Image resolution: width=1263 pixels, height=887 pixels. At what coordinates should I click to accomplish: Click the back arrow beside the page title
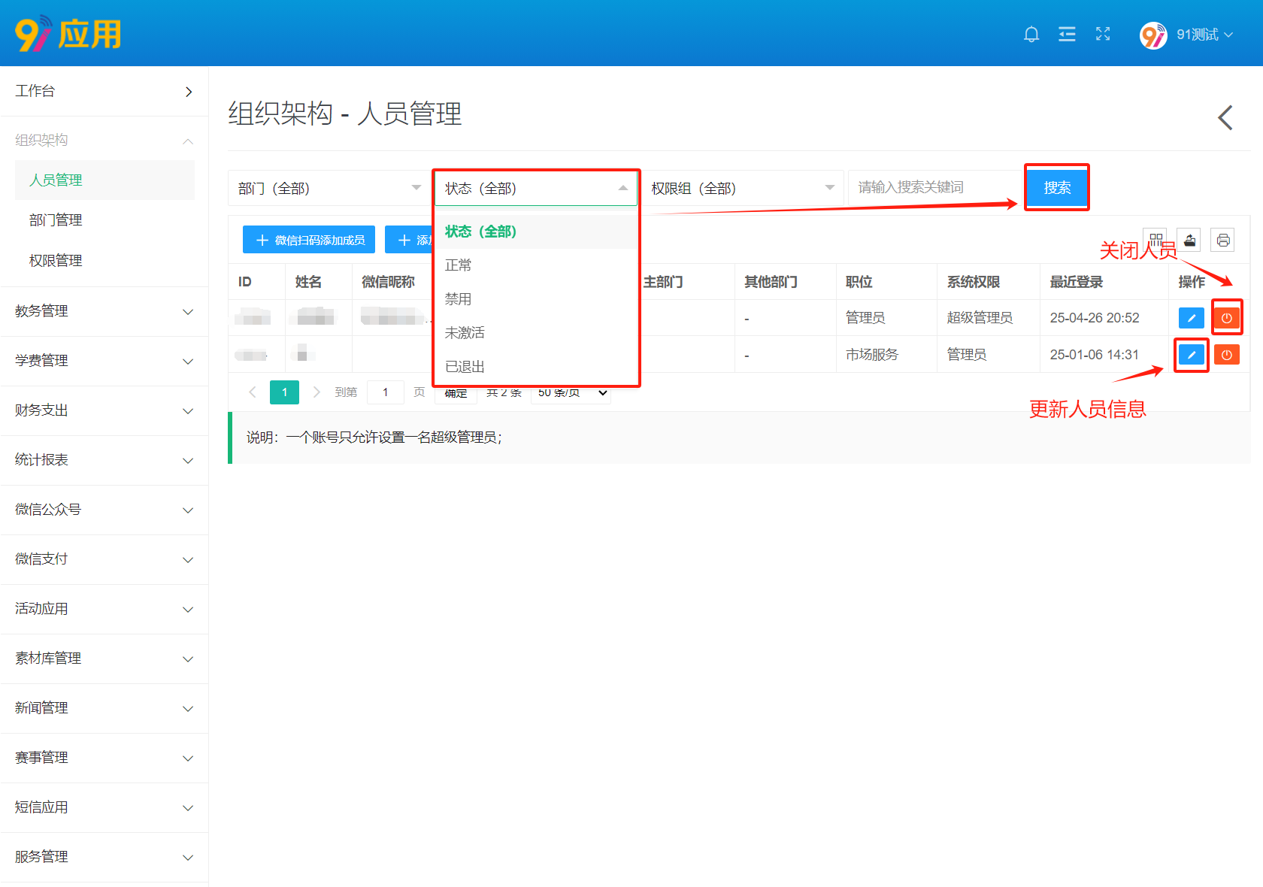tap(1225, 117)
